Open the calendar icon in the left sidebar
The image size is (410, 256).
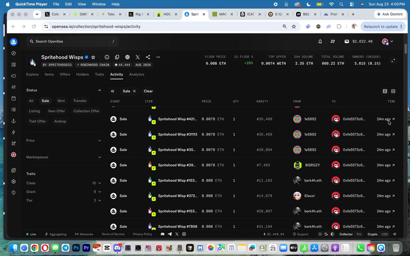14,98
